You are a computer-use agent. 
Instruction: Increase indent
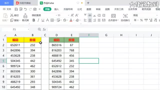click(104, 15)
